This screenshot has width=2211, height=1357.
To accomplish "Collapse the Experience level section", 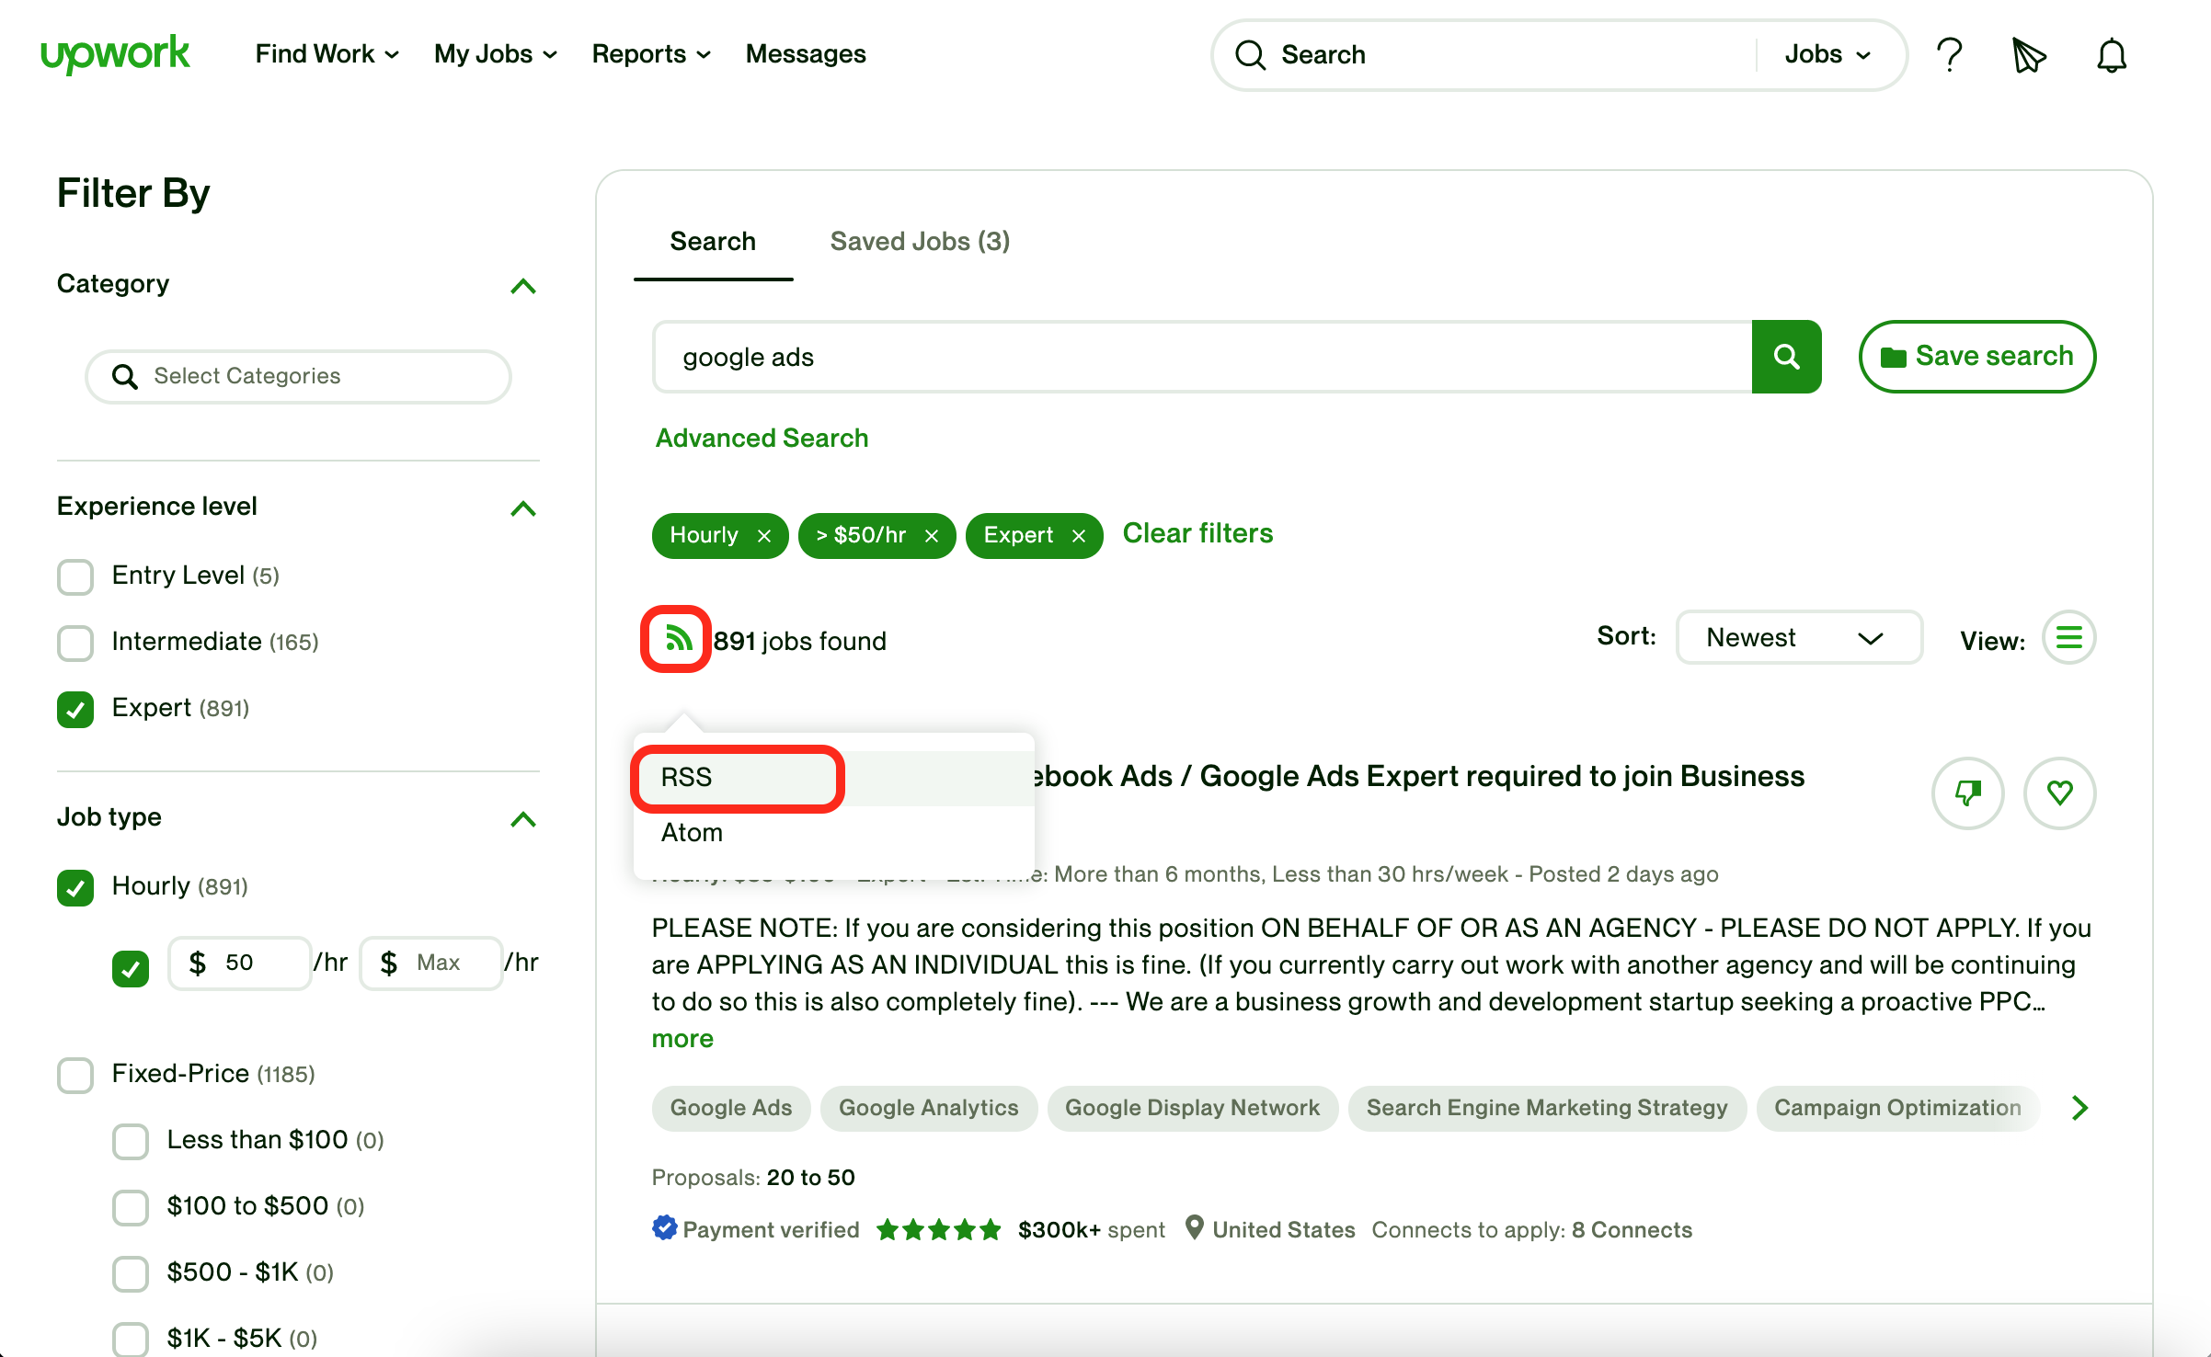I will point(522,507).
